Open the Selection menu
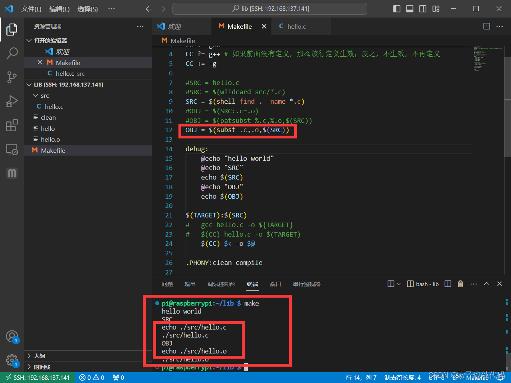Viewport: 511px width, 383px height. (x=87, y=9)
